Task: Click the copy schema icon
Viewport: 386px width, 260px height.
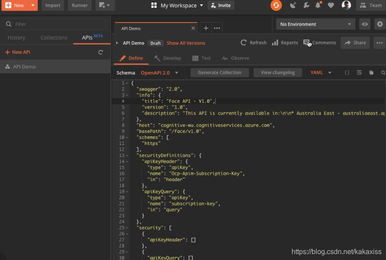Action: pyautogui.click(x=371, y=72)
